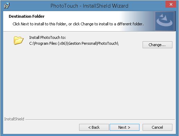Close the InstallShield Wizard with the red X

171,5
